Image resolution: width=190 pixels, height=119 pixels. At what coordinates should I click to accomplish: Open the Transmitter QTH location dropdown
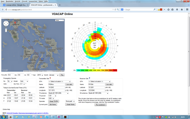tap(59, 82)
